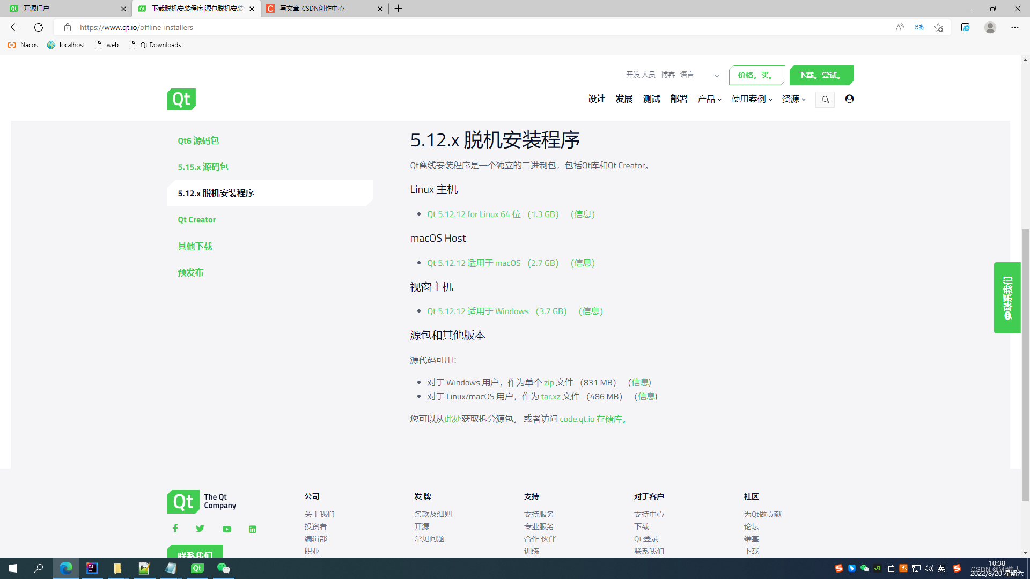Open WeChat from the Windows taskbar
Image resolution: width=1030 pixels, height=579 pixels.
click(x=223, y=568)
